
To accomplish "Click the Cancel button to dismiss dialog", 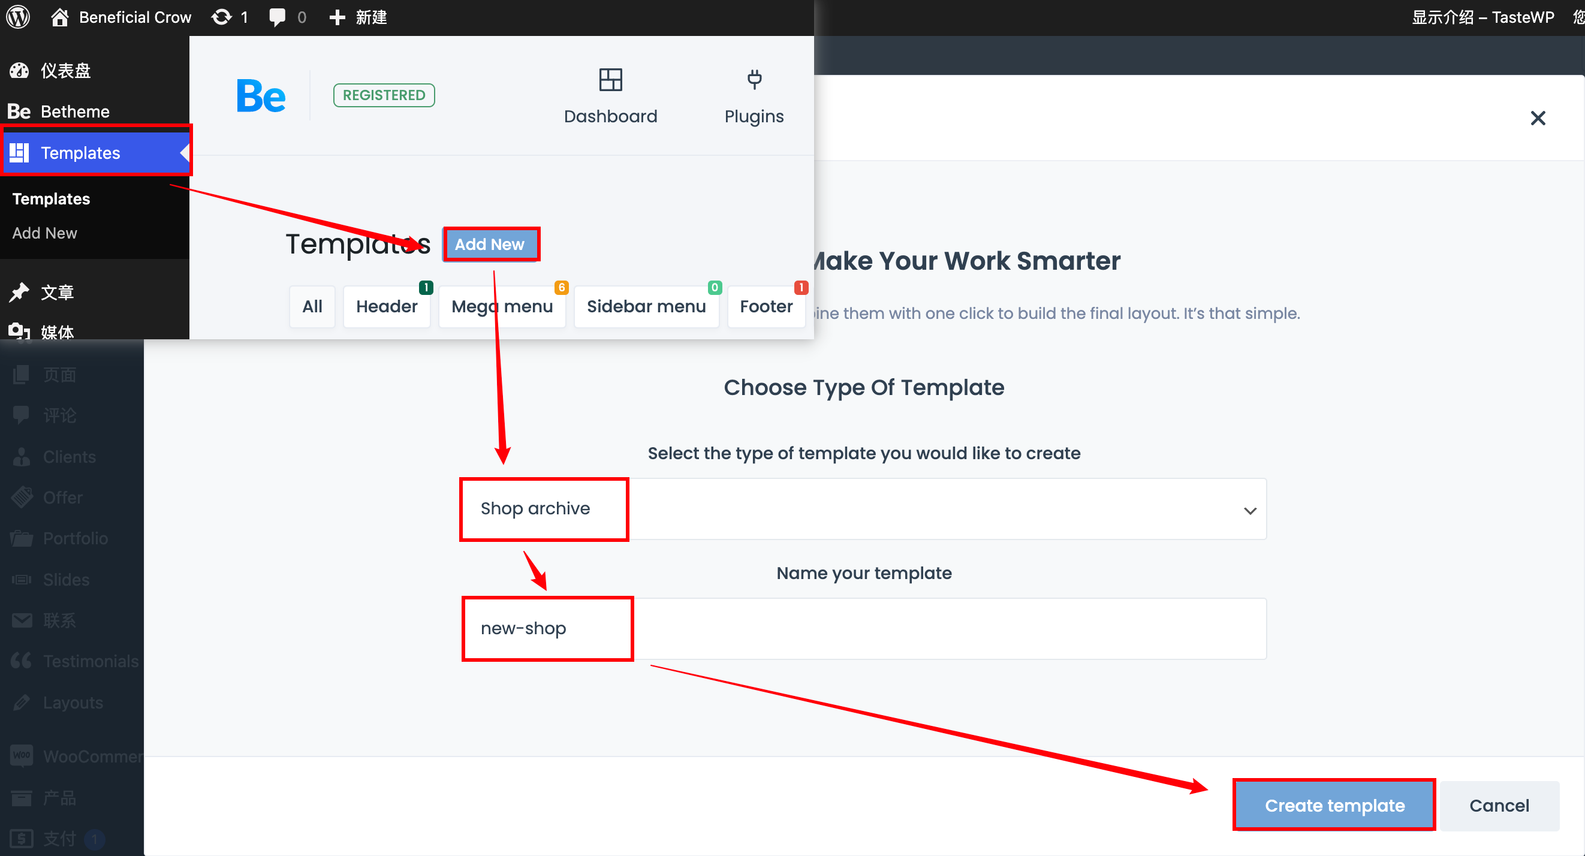I will (x=1499, y=806).
